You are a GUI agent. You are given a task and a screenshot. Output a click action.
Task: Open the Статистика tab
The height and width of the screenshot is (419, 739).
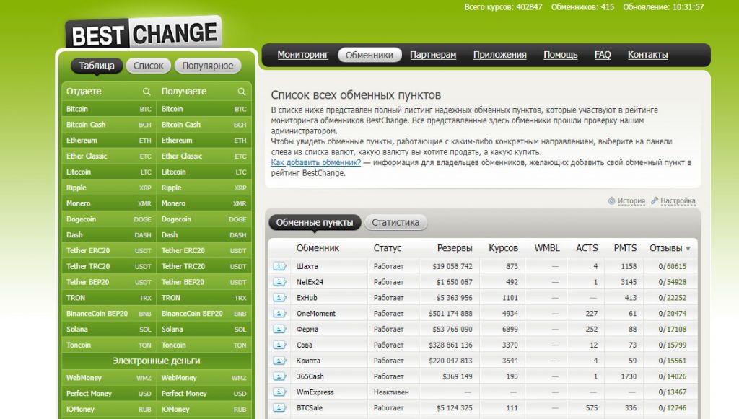(x=395, y=223)
